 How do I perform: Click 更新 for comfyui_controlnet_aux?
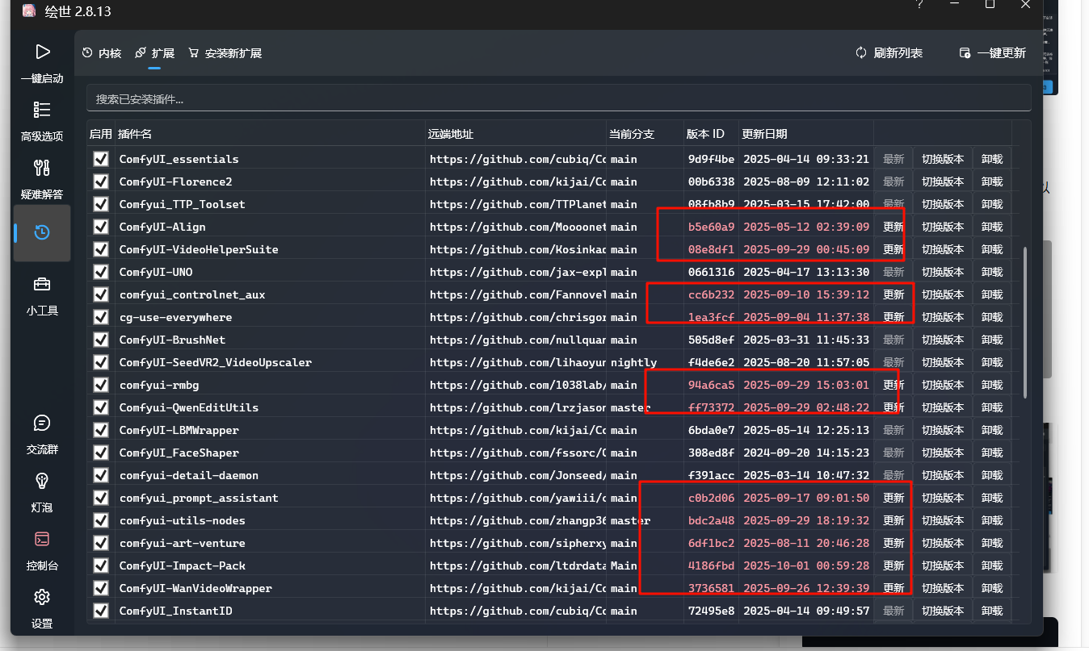tap(893, 294)
